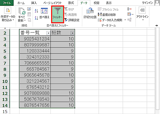Image resolution: width=160 pixels, height=114 pixels.
Task: Click Text to Columns (区切り位置)
Action: click(90, 14)
